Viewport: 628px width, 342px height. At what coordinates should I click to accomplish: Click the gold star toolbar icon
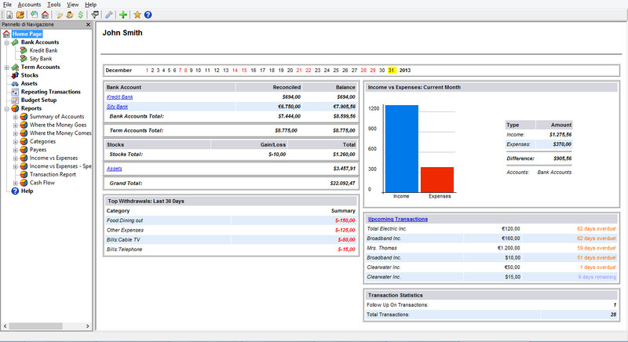click(x=137, y=15)
